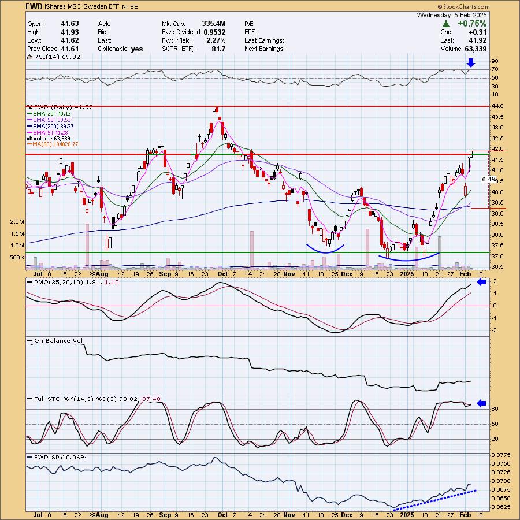This screenshot has height=520, width=520.
Task: Click the SCTR (ETF) value 81.7
Action: [x=219, y=49]
